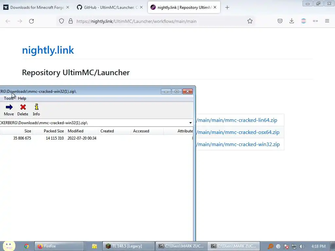Open file explorer folder icon on taskbar
This screenshot has width=335, height=251.
[95, 246]
